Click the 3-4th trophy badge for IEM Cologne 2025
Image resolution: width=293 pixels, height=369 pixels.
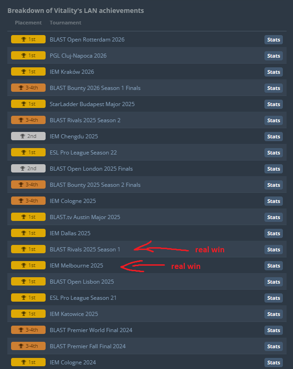point(28,201)
